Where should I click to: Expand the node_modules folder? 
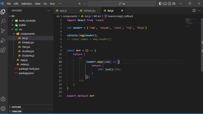[12, 20]
